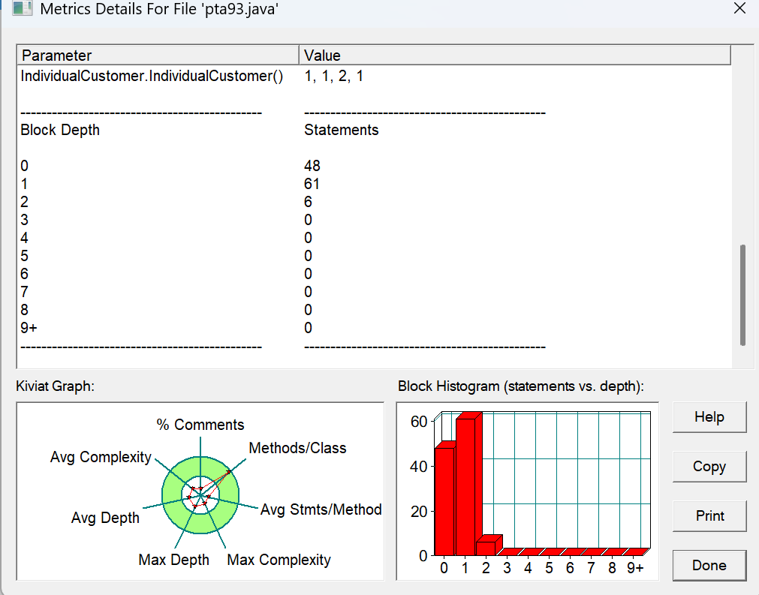This screenshot has width=759, height=595.
Task: Copy the metrics details
Action: [709, 467]
